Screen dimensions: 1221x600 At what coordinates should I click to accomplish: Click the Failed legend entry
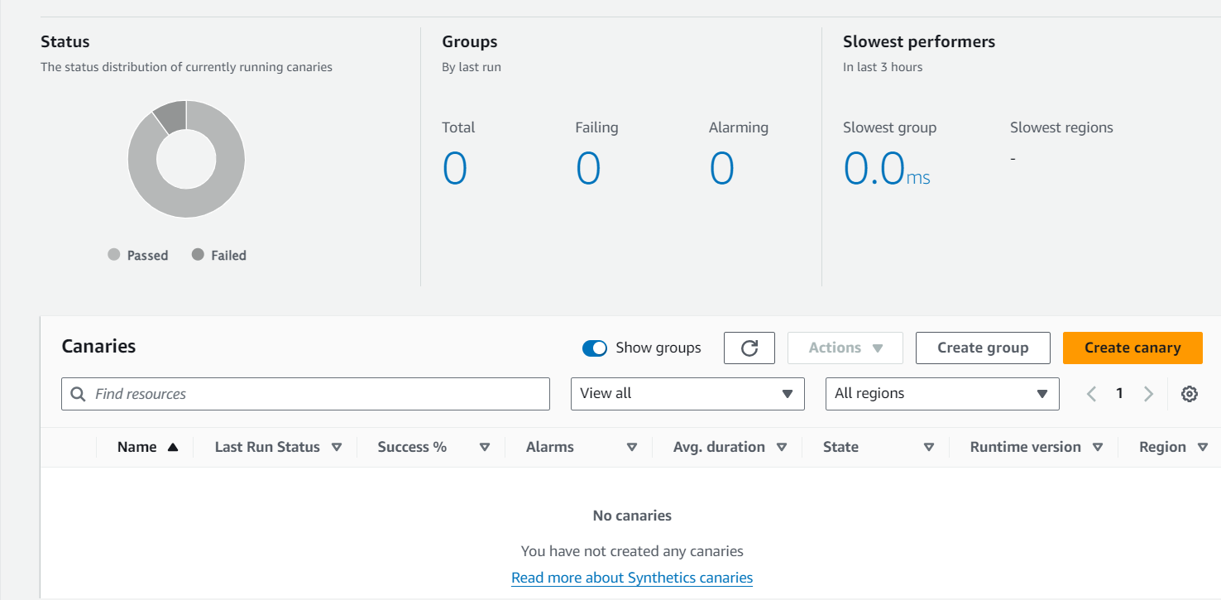[x=219, y=256]
